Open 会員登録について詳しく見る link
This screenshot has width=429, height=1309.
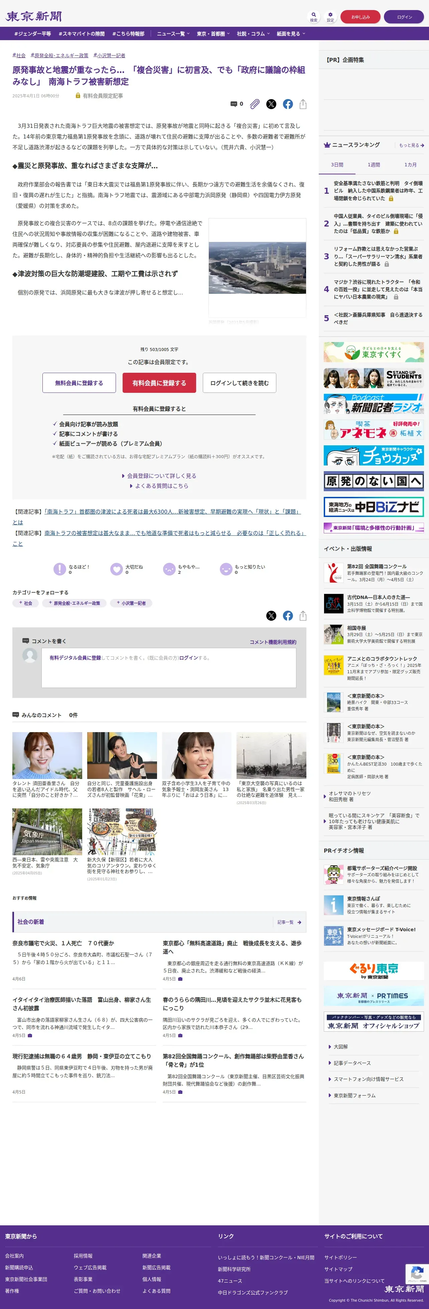coord(159,475)
